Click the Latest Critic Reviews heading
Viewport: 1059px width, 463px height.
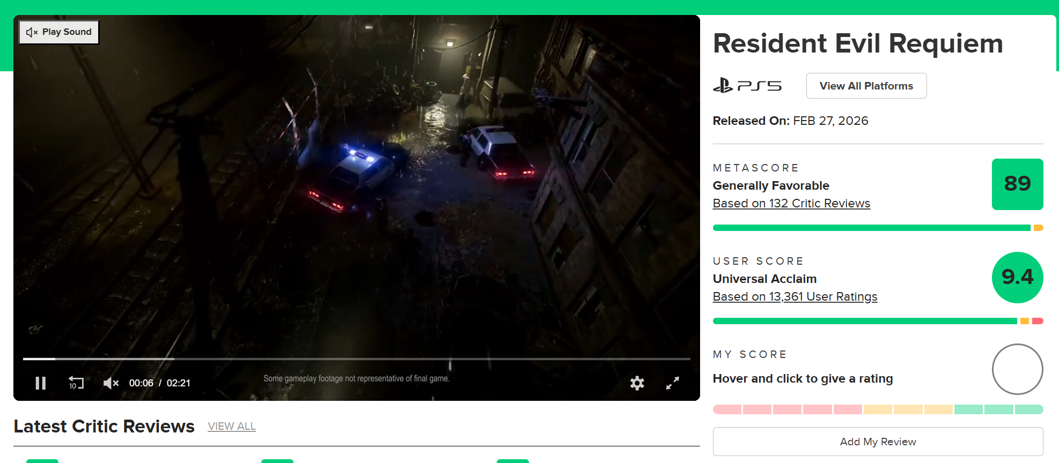104,427
